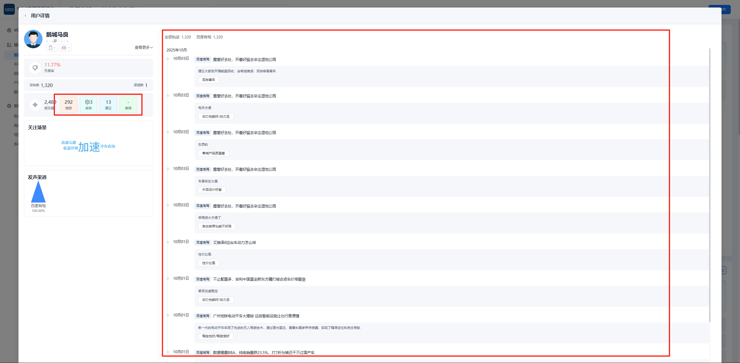This screenshot has height=363, width=740.
Task: Open post 艾瑞泽8这台车动力怎么样
Action: click(x=234, y=242)
